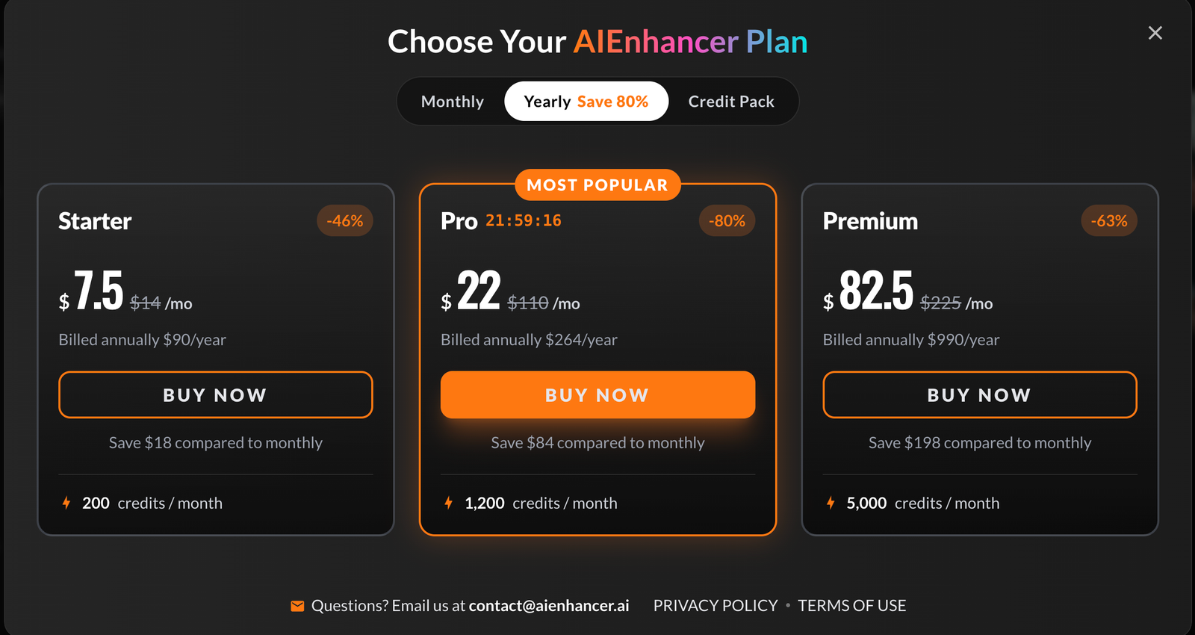Click the contact@aienhancer.ai email address
This screenshot has width=1195, height=635.
click(x=549, y=606)
